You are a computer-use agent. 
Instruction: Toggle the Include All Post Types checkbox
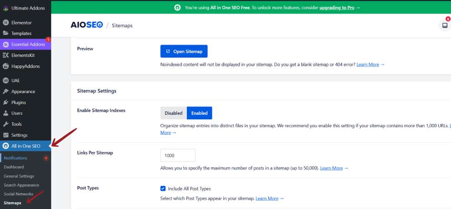click(x=163, y=189)
